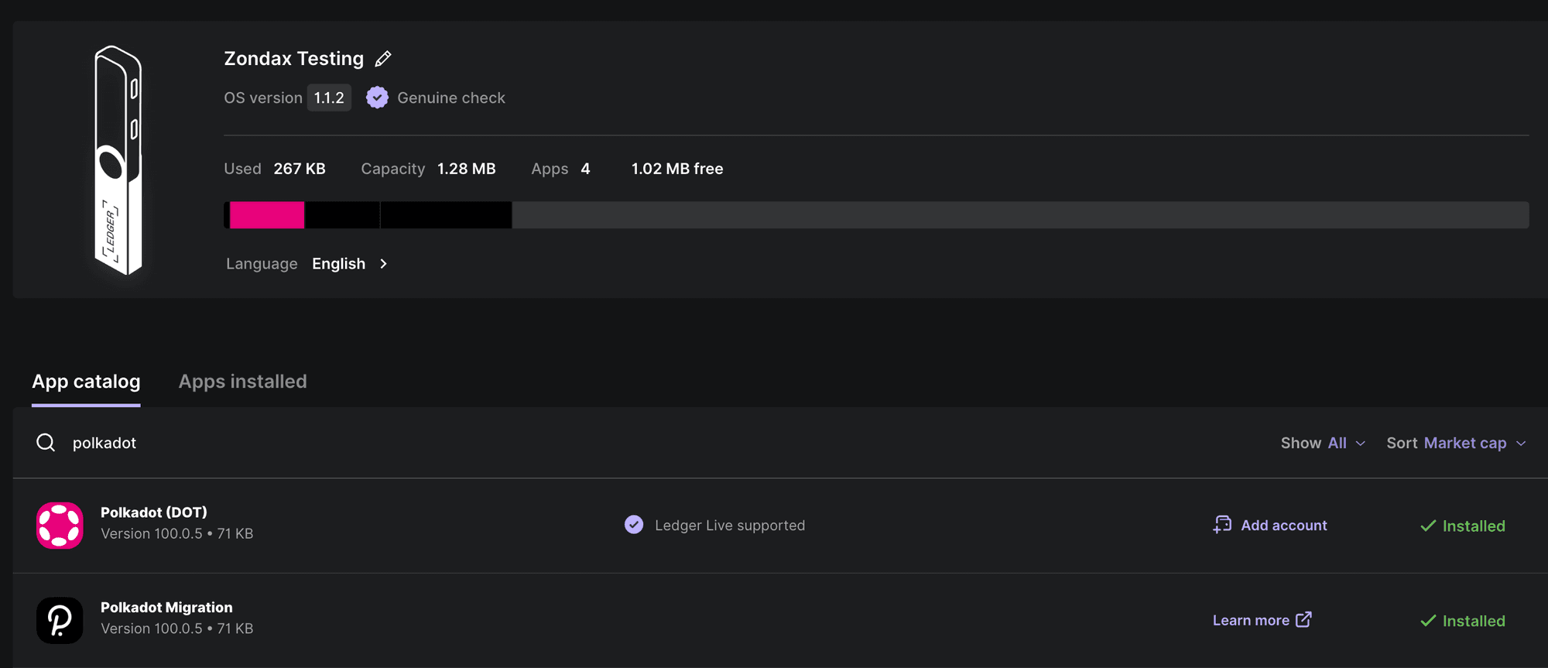Open the Learn more link for Polkadot Migration

1262,620
